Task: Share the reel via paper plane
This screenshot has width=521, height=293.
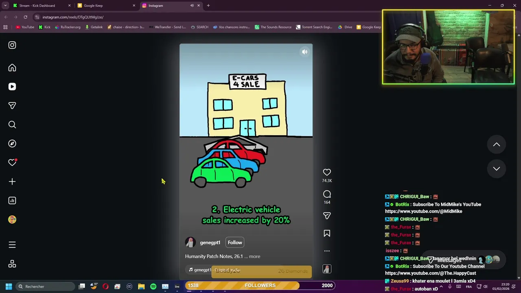Action: [327, 216]
